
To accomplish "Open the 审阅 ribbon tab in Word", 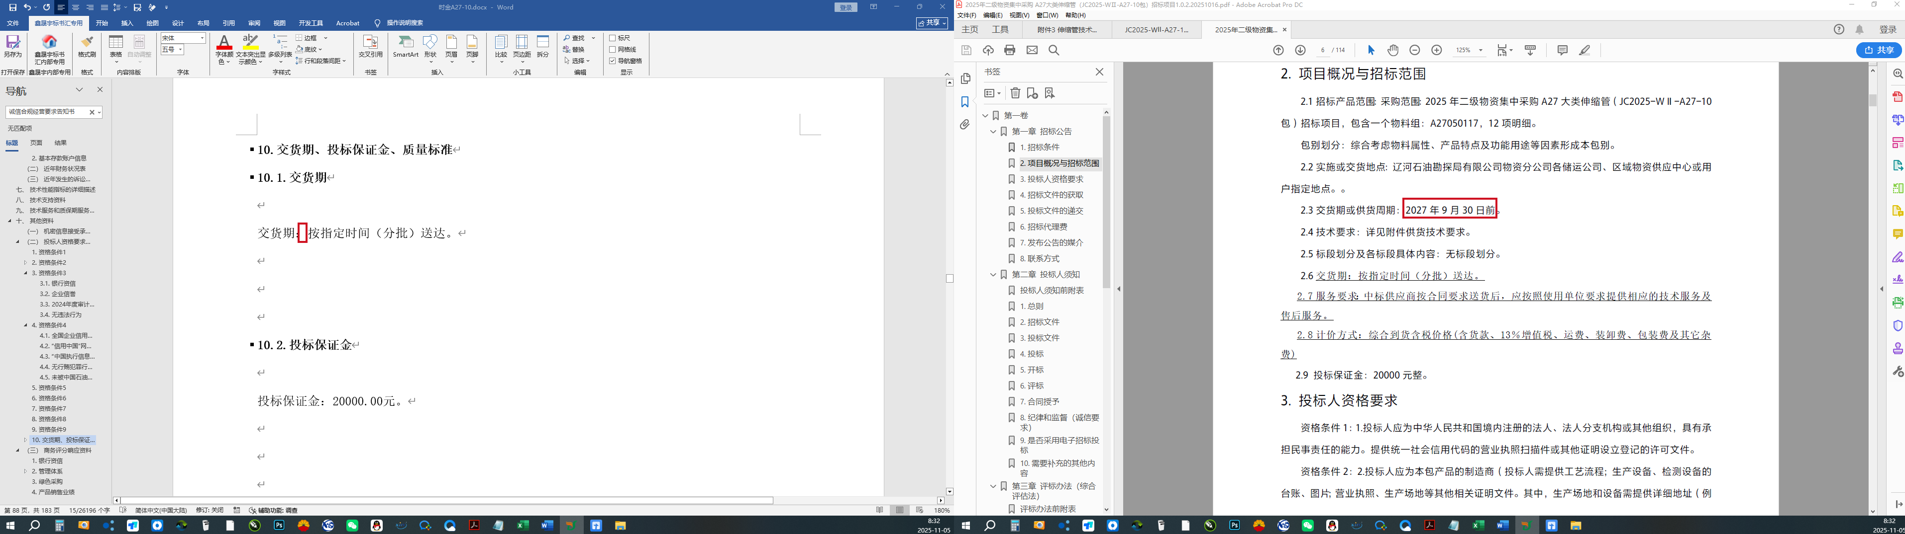I will coord(254,23).
